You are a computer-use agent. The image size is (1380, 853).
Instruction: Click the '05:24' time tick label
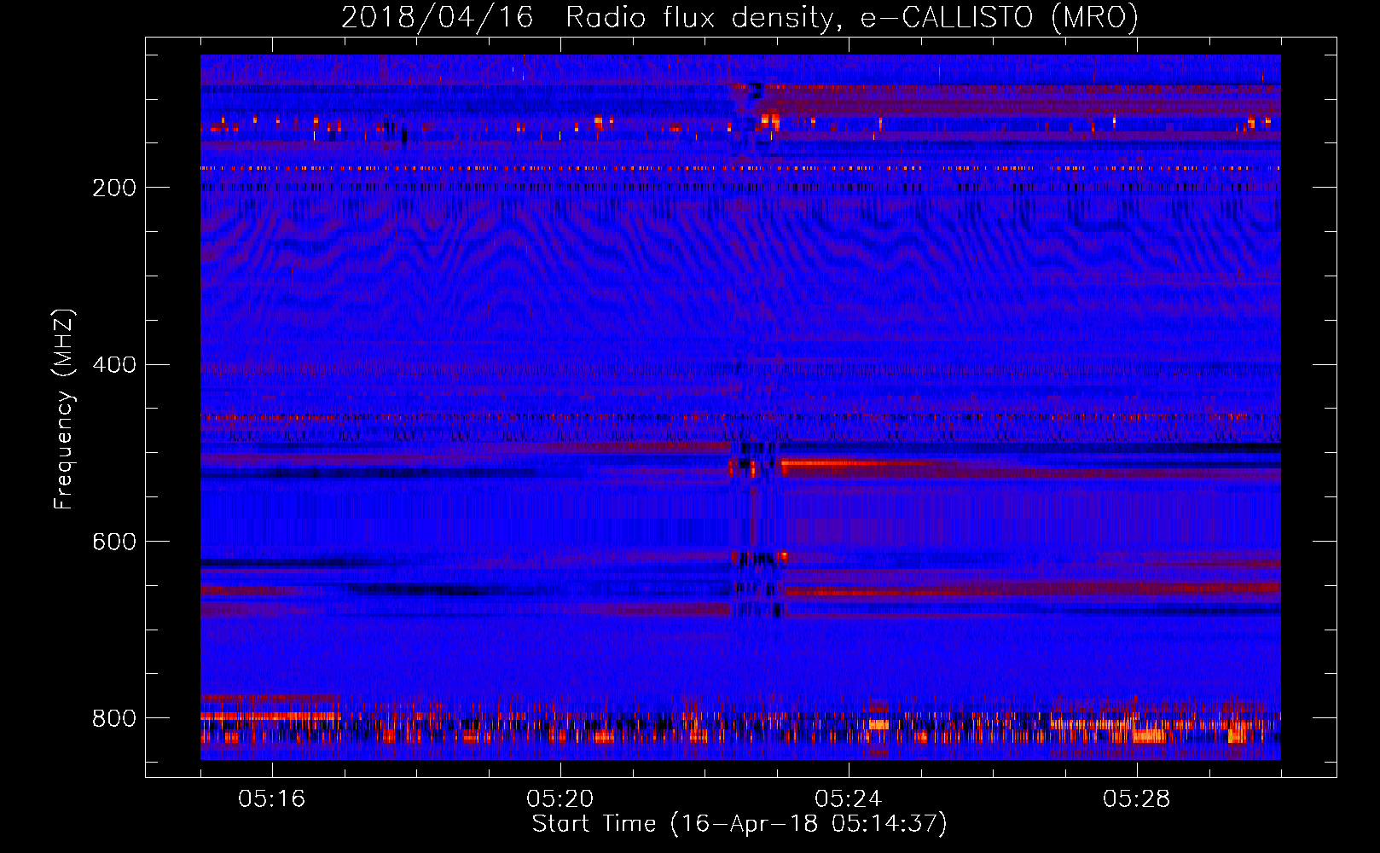(x=848, y=799)
